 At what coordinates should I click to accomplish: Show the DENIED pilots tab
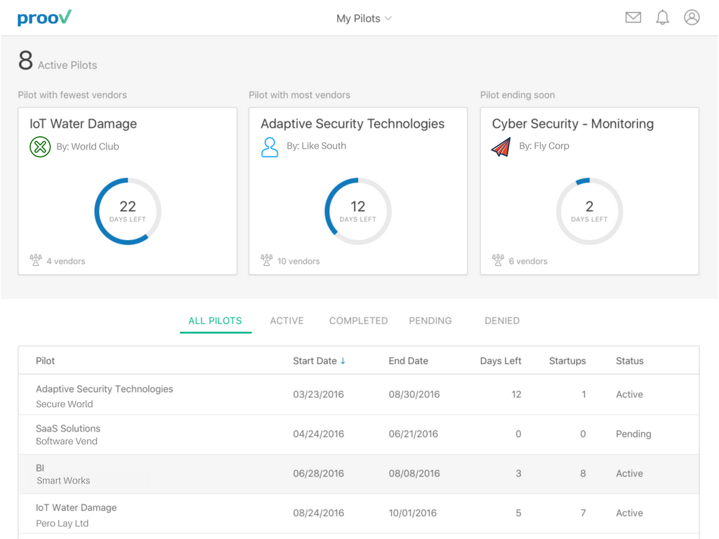(x=502, y=321)
